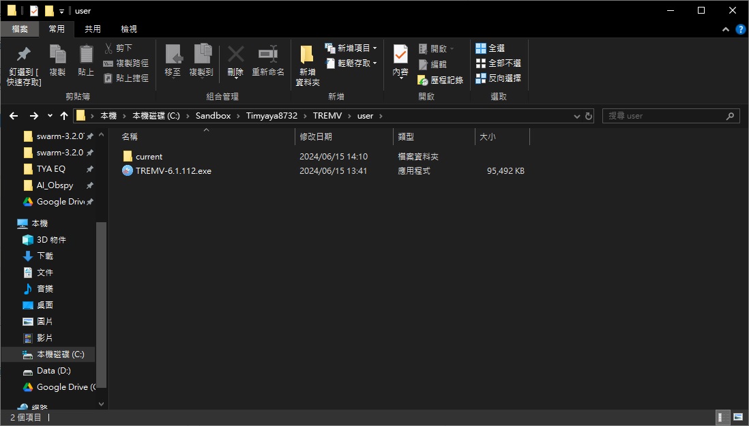Expand recent locations dropdown arrow
This screenshot has width=749, height=426.
tap(50, 116)
